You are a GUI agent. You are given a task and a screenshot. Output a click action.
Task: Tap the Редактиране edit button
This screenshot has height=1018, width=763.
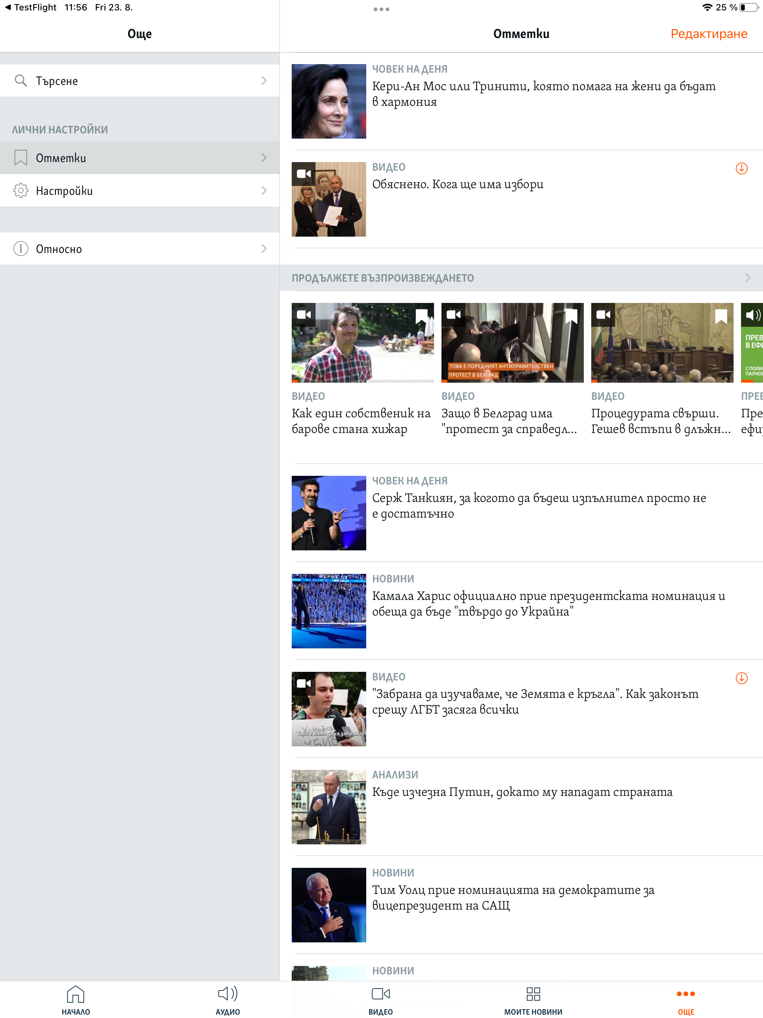709,34
